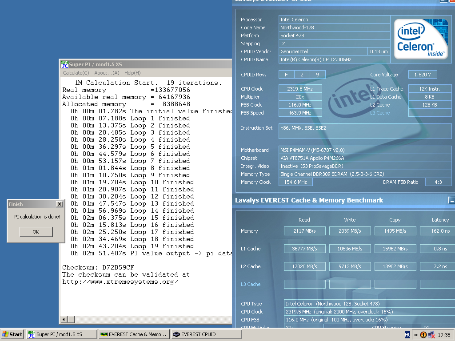The width and height of the screenshot is (455, 341).
Task: Click Memory Copy result '1495 MB/s'
Action: 395,231
